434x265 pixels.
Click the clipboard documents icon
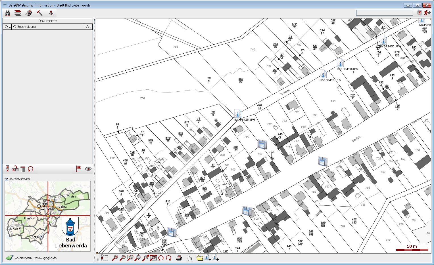(29, 13)
